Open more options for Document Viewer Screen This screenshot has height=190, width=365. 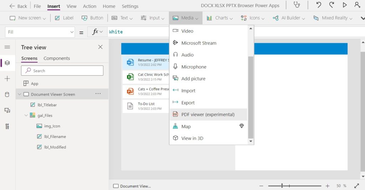(98, 94)
